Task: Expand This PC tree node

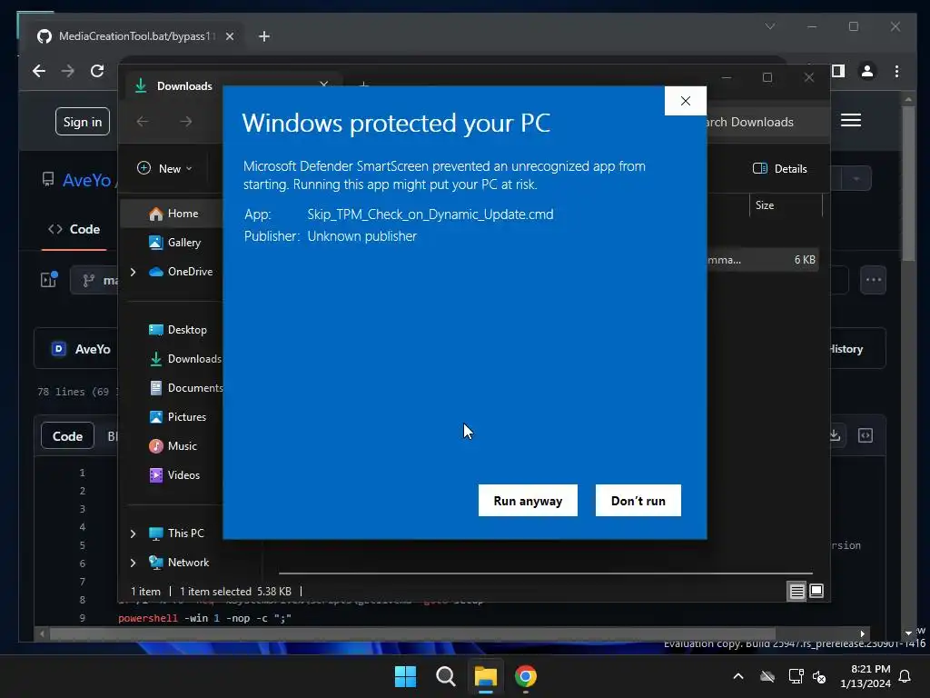Action: (x=133, y=533)
